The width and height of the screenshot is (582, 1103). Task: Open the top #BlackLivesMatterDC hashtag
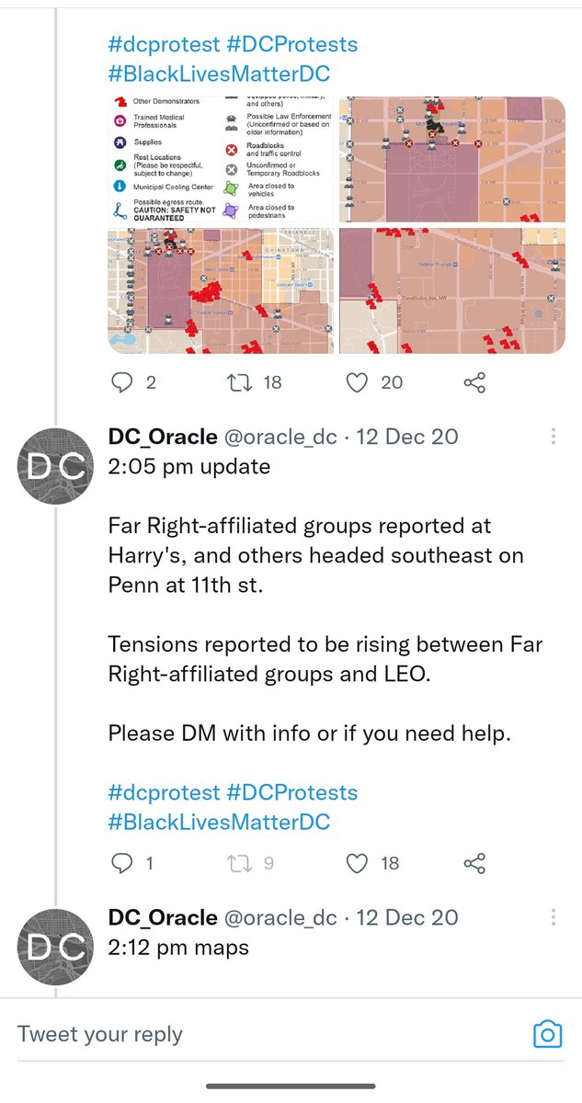(x=219, y=74)
